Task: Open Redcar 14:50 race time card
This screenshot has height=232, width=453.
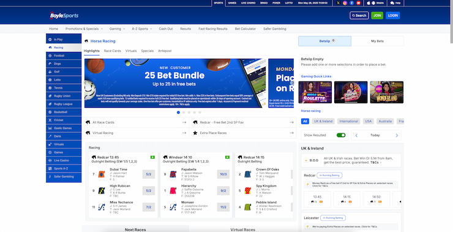Action: coord(376,199)
